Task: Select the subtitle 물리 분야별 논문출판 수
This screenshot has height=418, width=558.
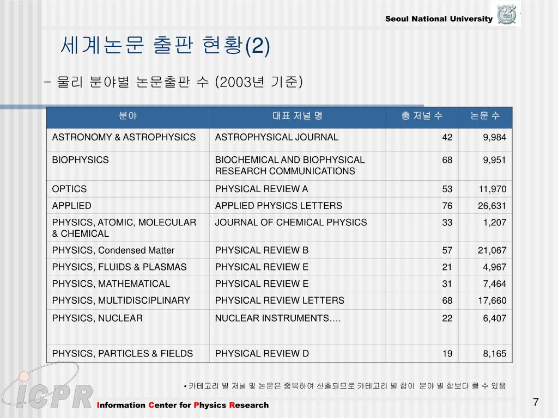Action: 133,82
